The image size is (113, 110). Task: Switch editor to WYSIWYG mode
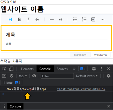(101, 55)
